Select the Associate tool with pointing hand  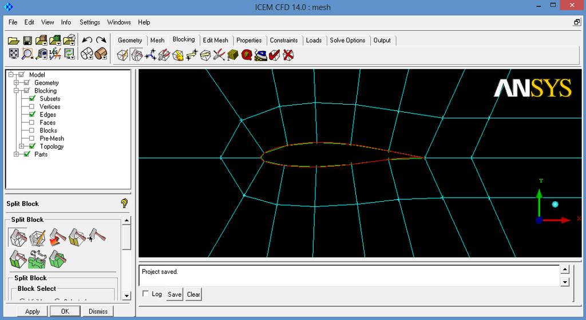coord(178,55)
